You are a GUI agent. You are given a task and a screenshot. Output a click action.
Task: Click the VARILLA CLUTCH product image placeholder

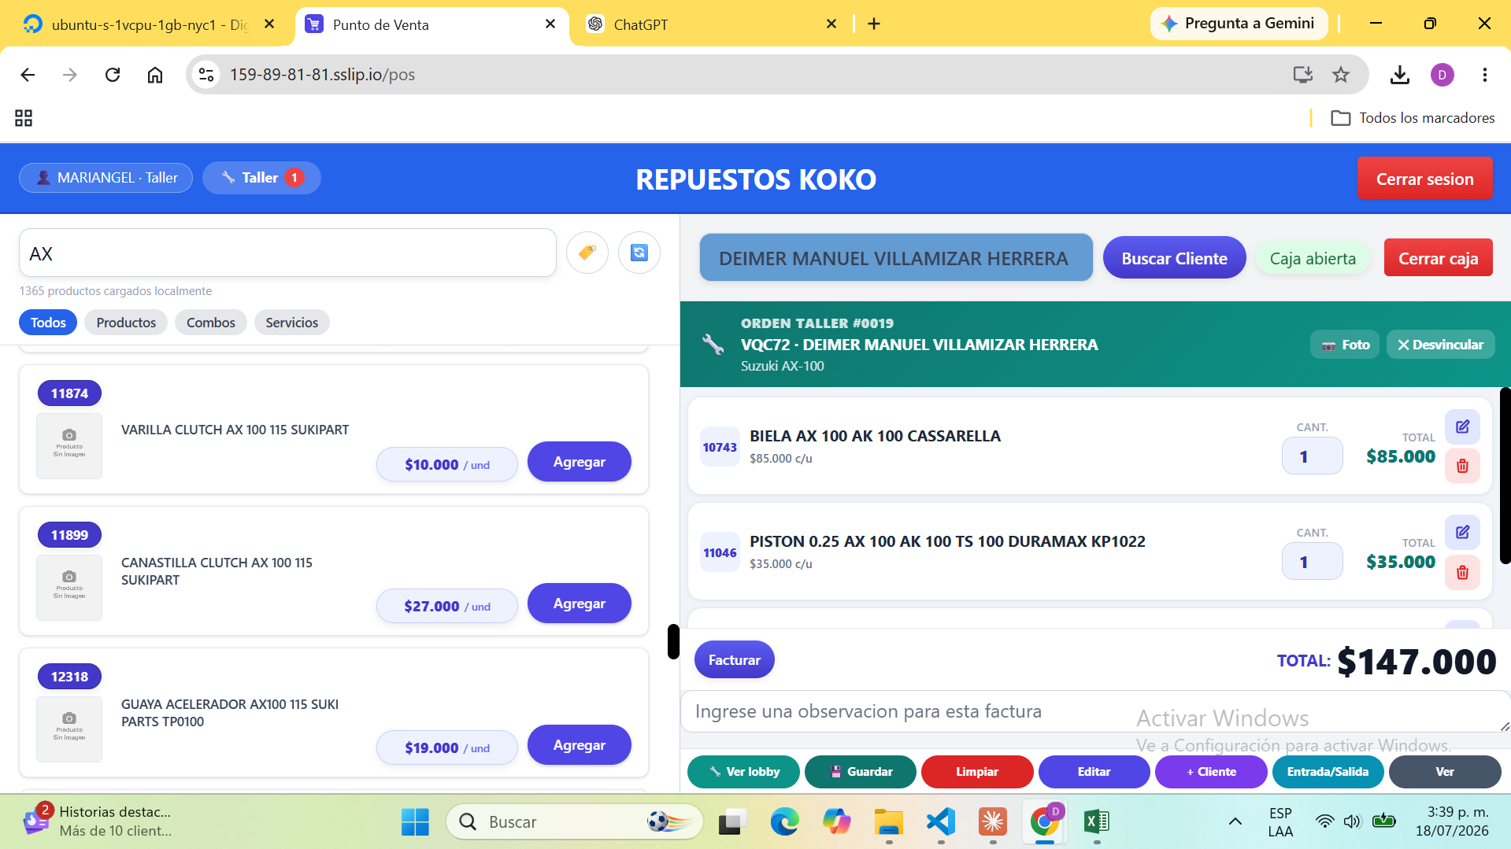pyautogui.click(x=69, y=446)
